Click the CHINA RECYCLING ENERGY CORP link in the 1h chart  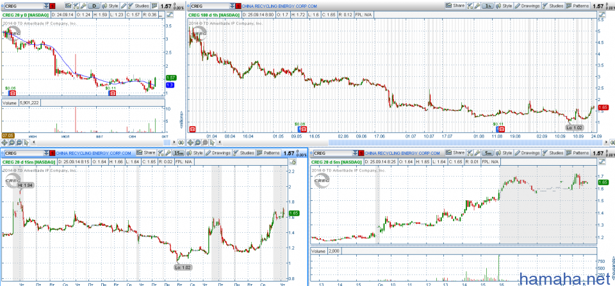point(279,6)
